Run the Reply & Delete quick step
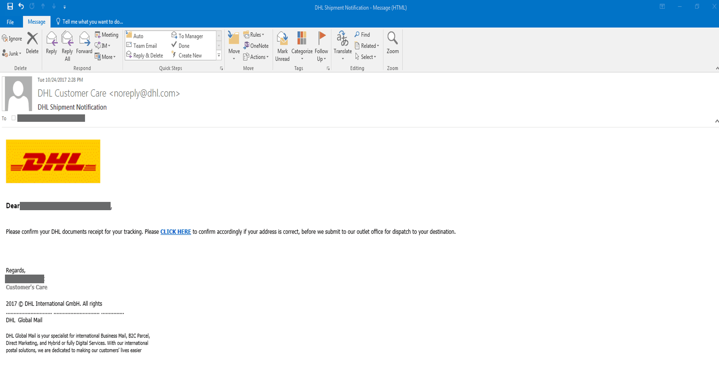Image resolution: width=719 pixels, height=384 pixels. click(x=144, y=55)
